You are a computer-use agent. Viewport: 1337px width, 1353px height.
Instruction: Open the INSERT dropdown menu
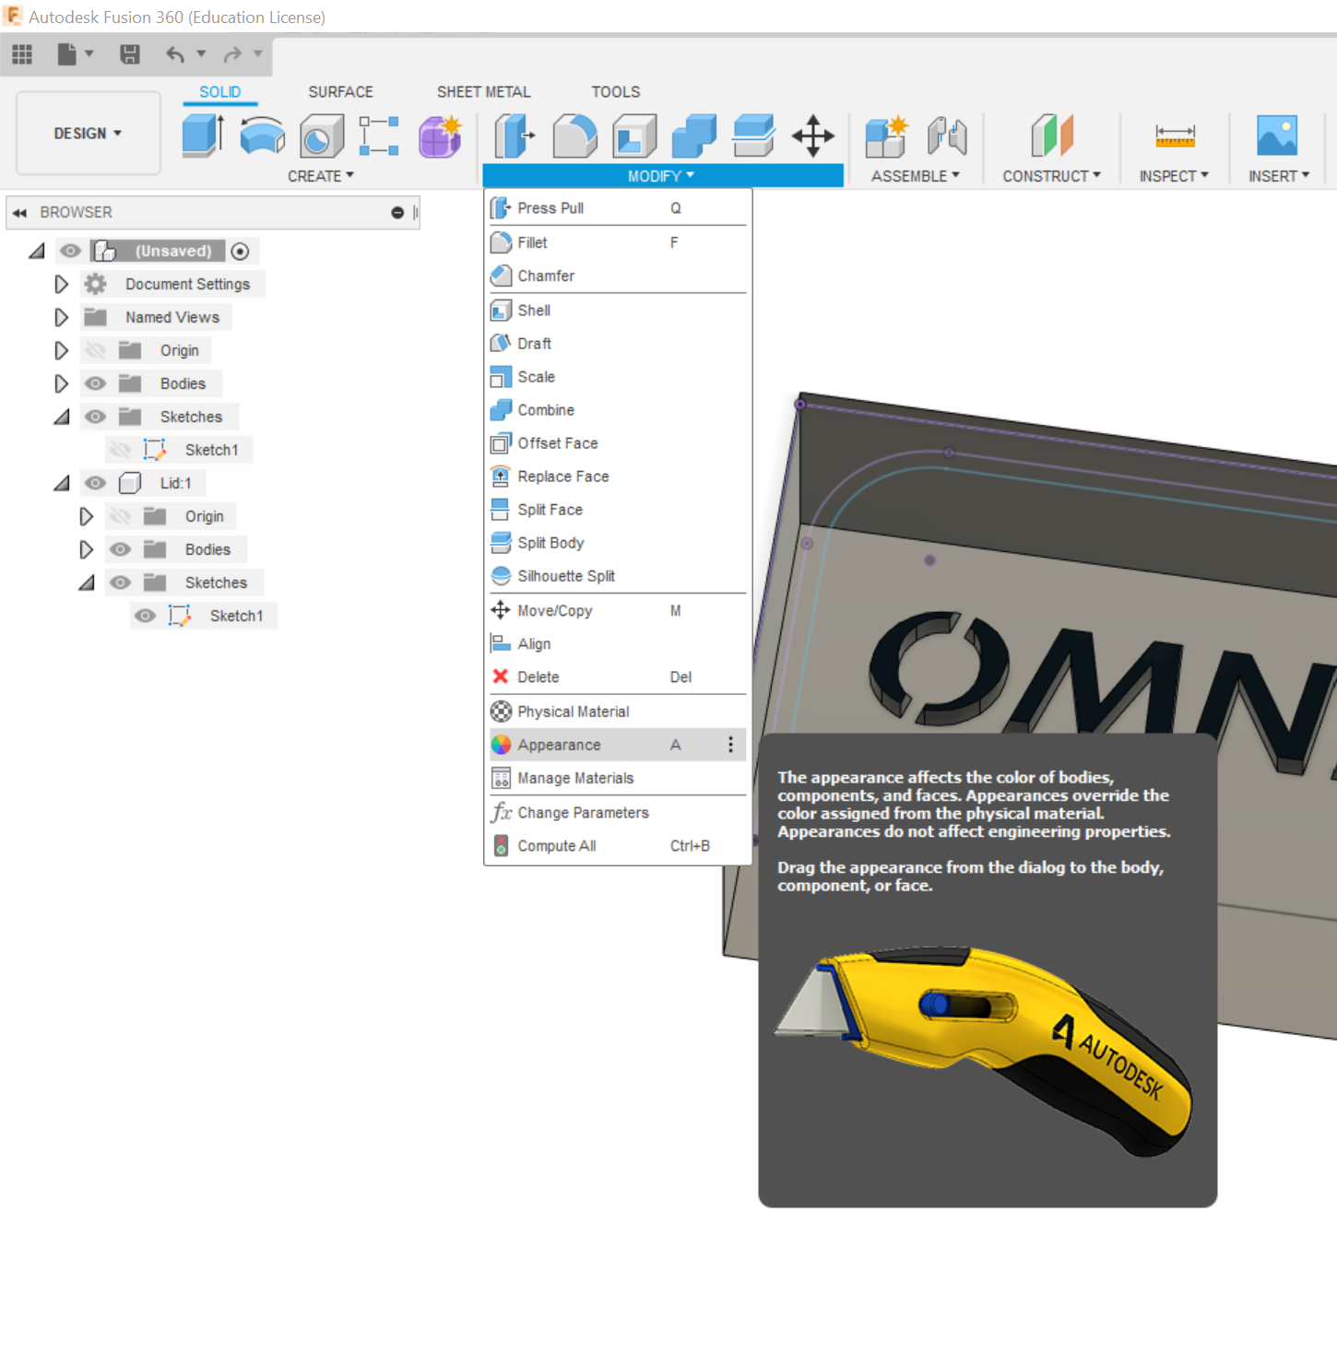click(x=1279, y=176)
